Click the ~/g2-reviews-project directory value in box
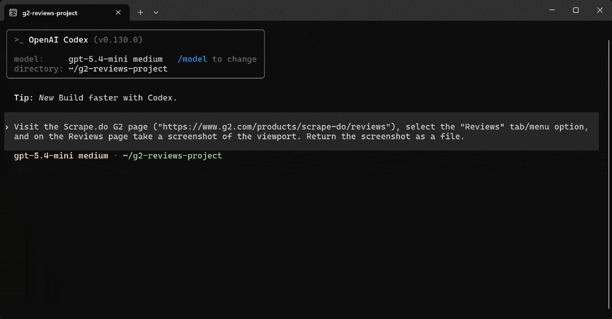612x319 pixels. (118, 69)
